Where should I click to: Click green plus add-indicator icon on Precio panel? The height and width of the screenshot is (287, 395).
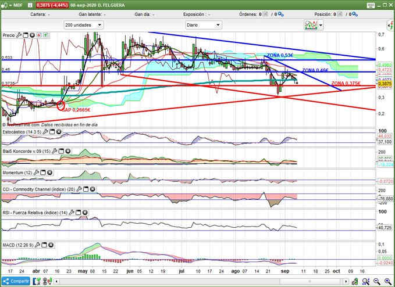tap(45, 35)
